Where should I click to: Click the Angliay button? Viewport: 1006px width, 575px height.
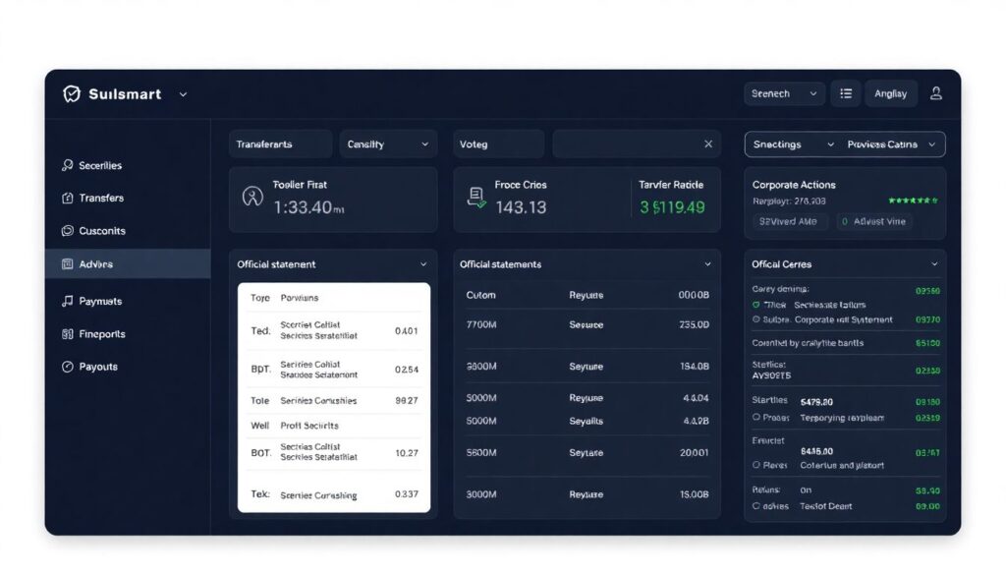[x=890, y=93]
